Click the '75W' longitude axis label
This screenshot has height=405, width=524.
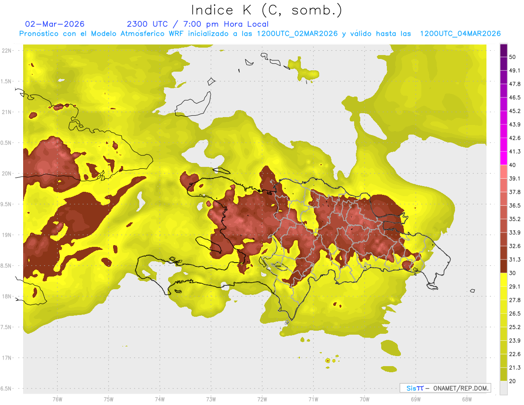[108, 399]
